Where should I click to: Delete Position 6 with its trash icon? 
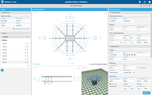tap(28, 59)
